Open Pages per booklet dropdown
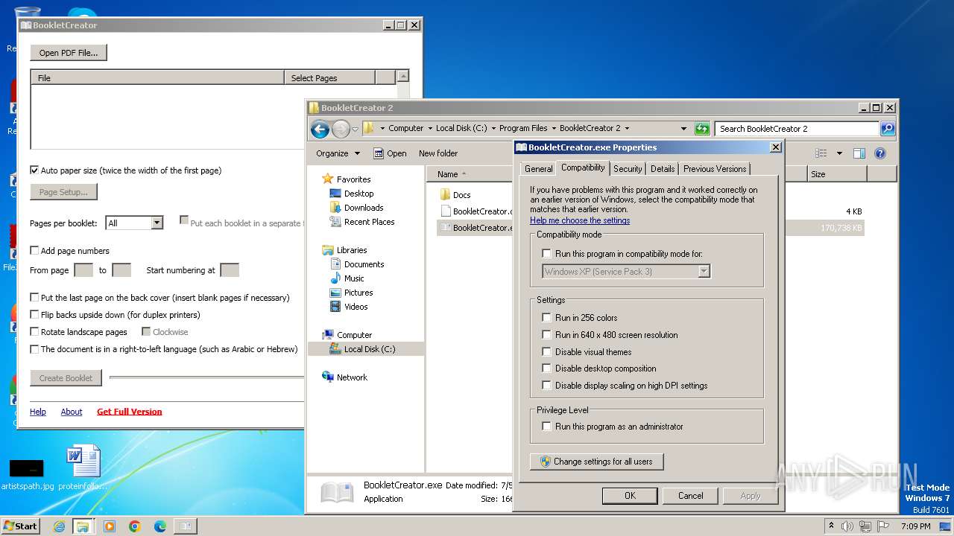This screenshot has height=536, width=954. pyautogui.click(x=157, y=223)
